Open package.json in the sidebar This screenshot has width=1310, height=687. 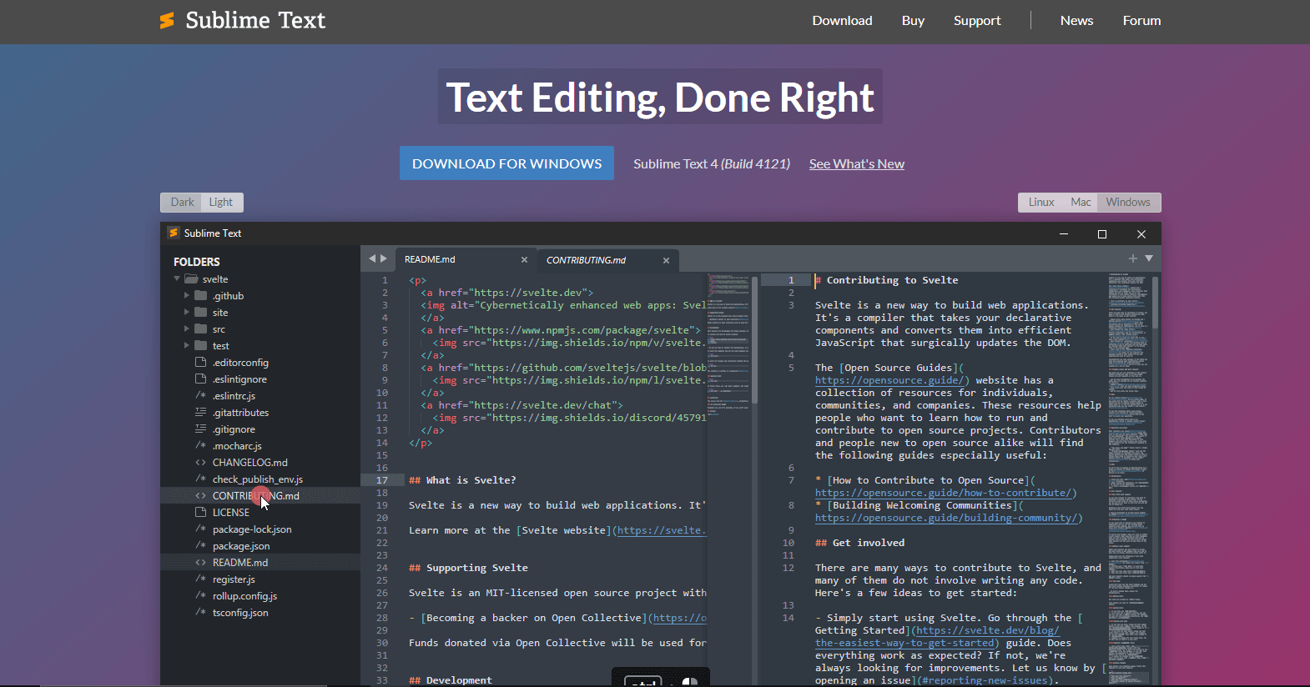[260, 546]
